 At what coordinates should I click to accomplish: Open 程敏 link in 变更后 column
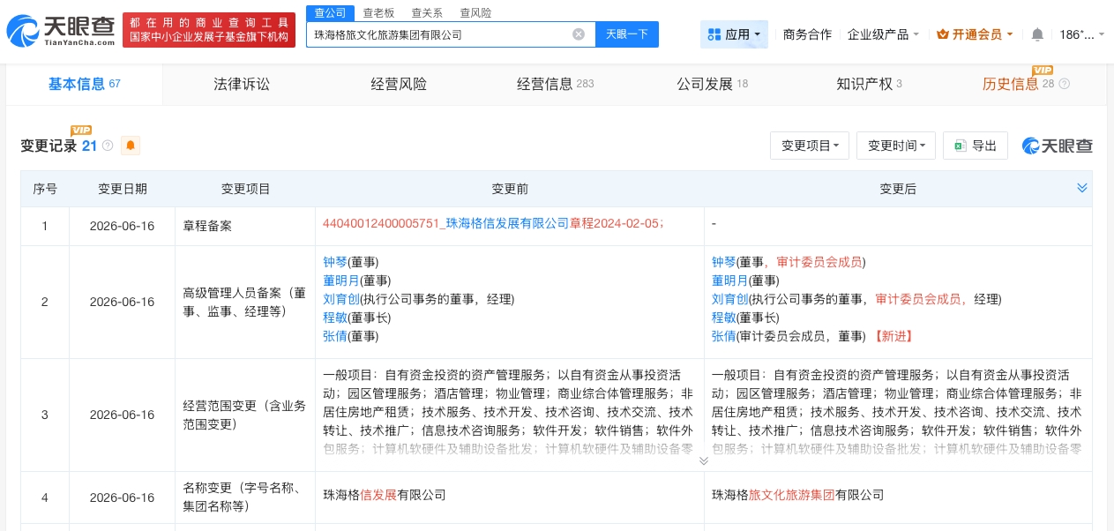(723, 318)
